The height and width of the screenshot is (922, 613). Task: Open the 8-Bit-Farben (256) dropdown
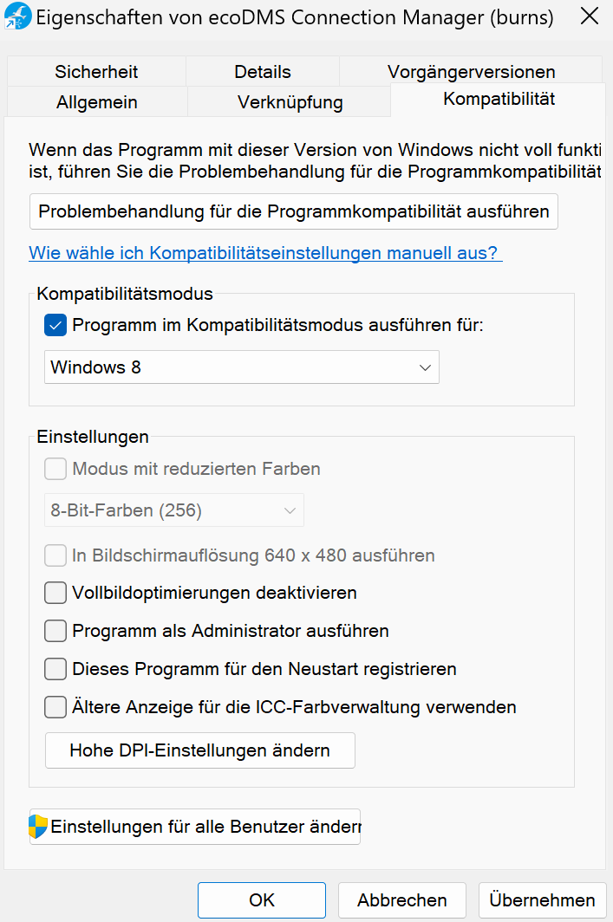pyautogui.click(x=173, y=510)
